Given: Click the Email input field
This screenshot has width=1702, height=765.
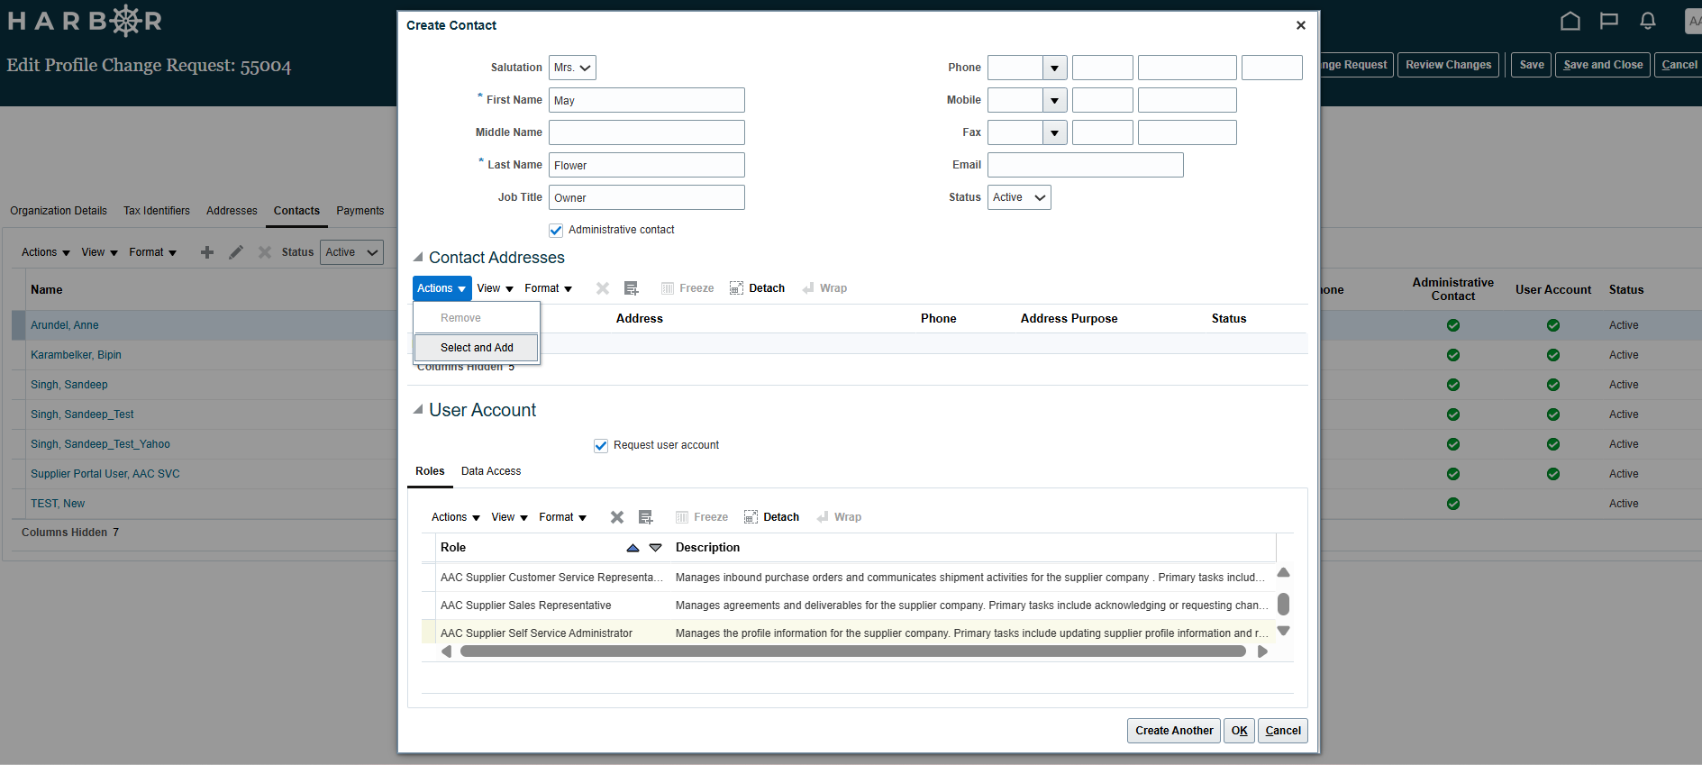Looking at the screenshot, I should pos(1086,165).
